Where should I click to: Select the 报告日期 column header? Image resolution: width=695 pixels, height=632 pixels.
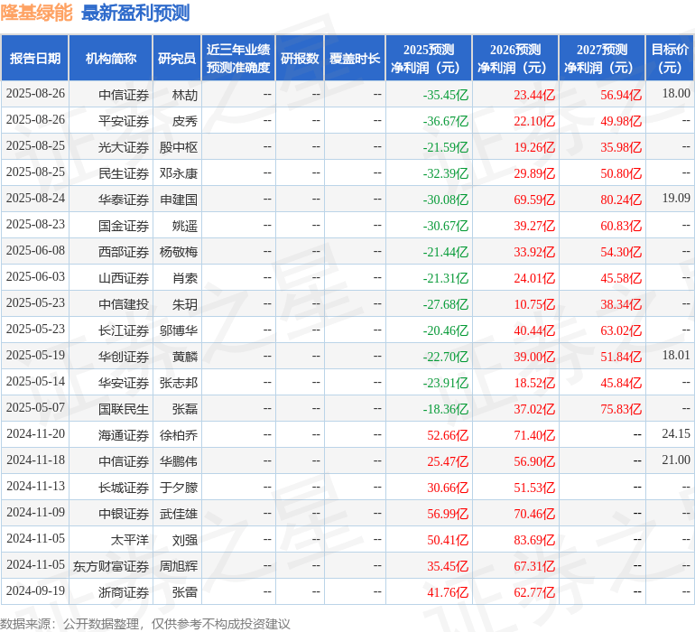coord(35,58)
